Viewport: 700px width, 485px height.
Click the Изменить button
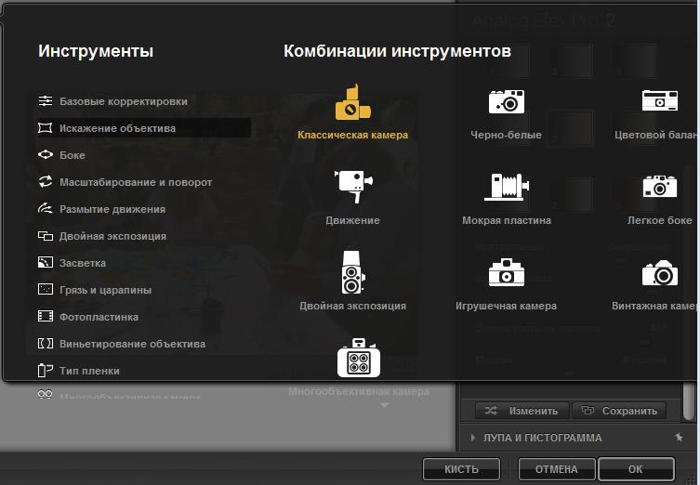(522, 411)
